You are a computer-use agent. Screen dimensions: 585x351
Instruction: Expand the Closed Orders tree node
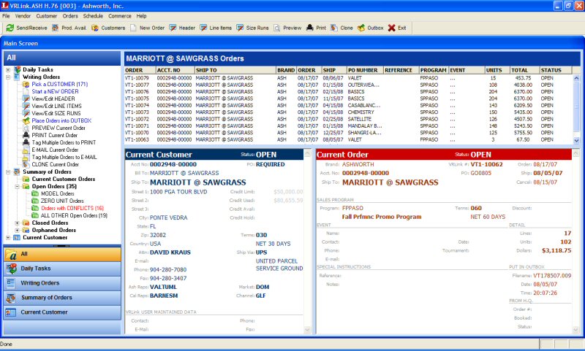pos(17,223)
